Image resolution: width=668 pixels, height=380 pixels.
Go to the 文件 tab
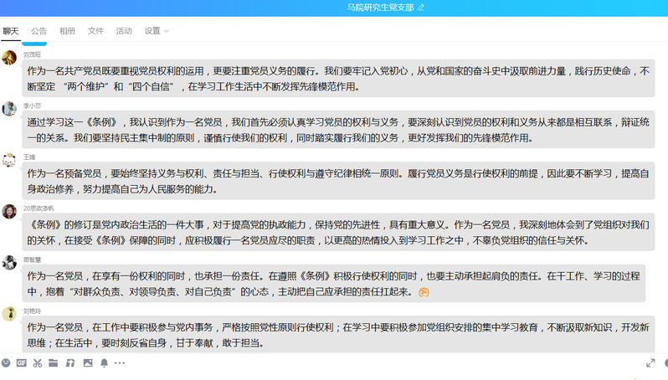click(95, 31)
